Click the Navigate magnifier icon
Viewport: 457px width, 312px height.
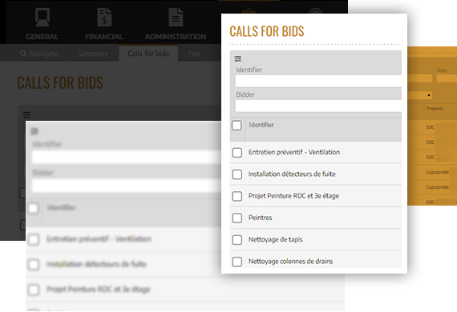23,54
